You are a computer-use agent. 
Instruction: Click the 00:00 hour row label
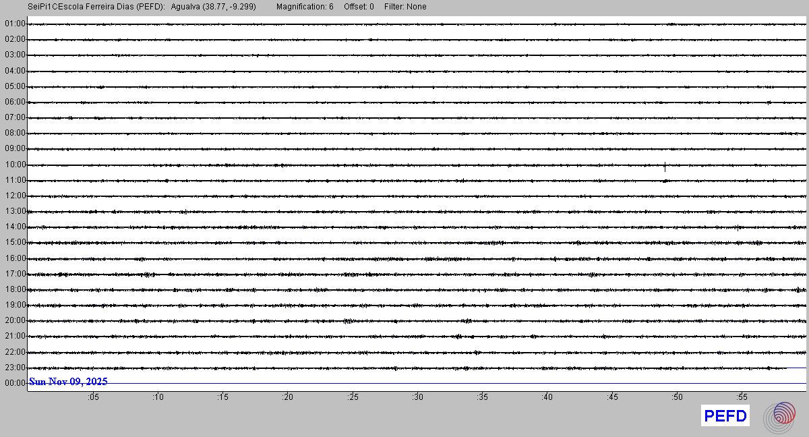[x=15, y=383]
